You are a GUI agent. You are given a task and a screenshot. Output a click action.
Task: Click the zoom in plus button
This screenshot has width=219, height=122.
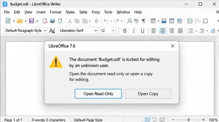tap(203, 120)
